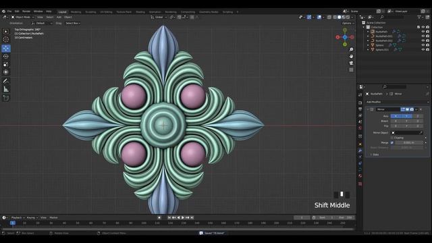
Task: Open the Object Mode dropdown
Action: click(22, 17)
